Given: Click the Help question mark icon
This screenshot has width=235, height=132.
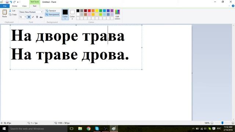Looking at the screenshot, I should [x=233, y=6].
